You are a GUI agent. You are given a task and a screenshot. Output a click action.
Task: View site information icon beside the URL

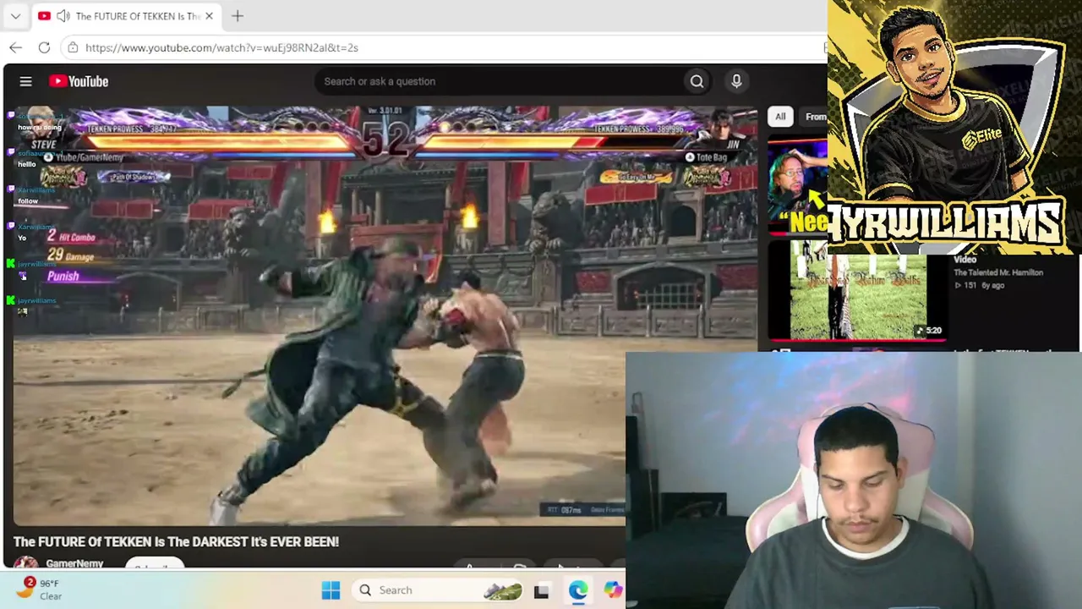(73, 47)
